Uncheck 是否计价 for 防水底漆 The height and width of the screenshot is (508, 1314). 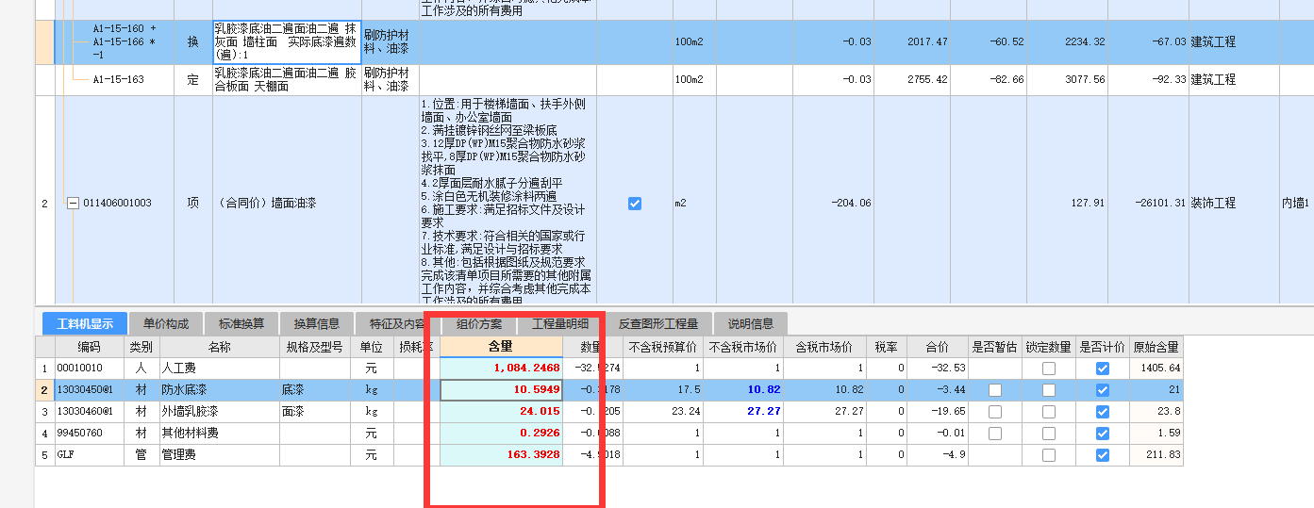1103,389
